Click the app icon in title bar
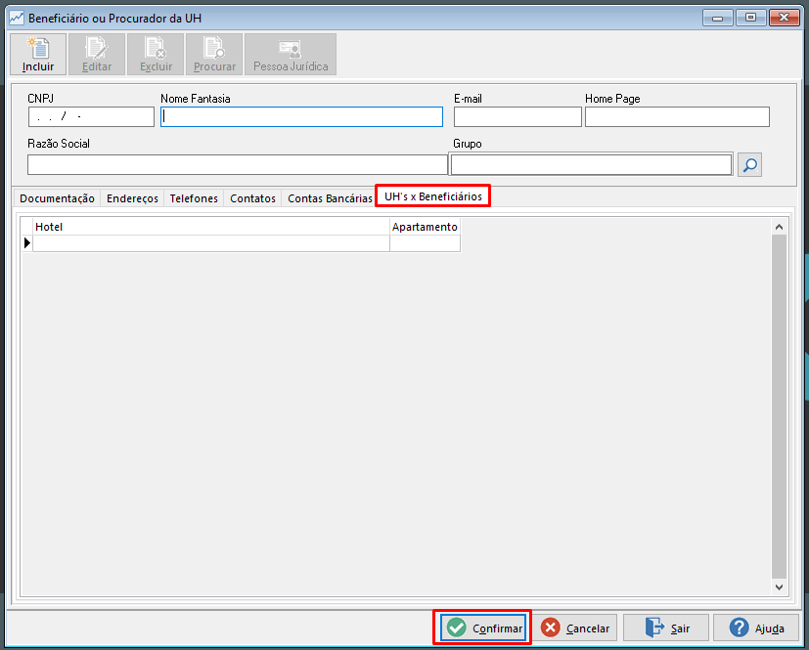Image resolution: width=809 pixels, height=650 pixels. [x=16, y=18]
